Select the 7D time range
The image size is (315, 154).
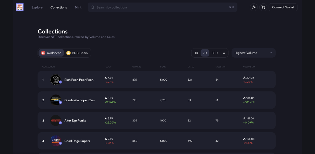[205, 53]
